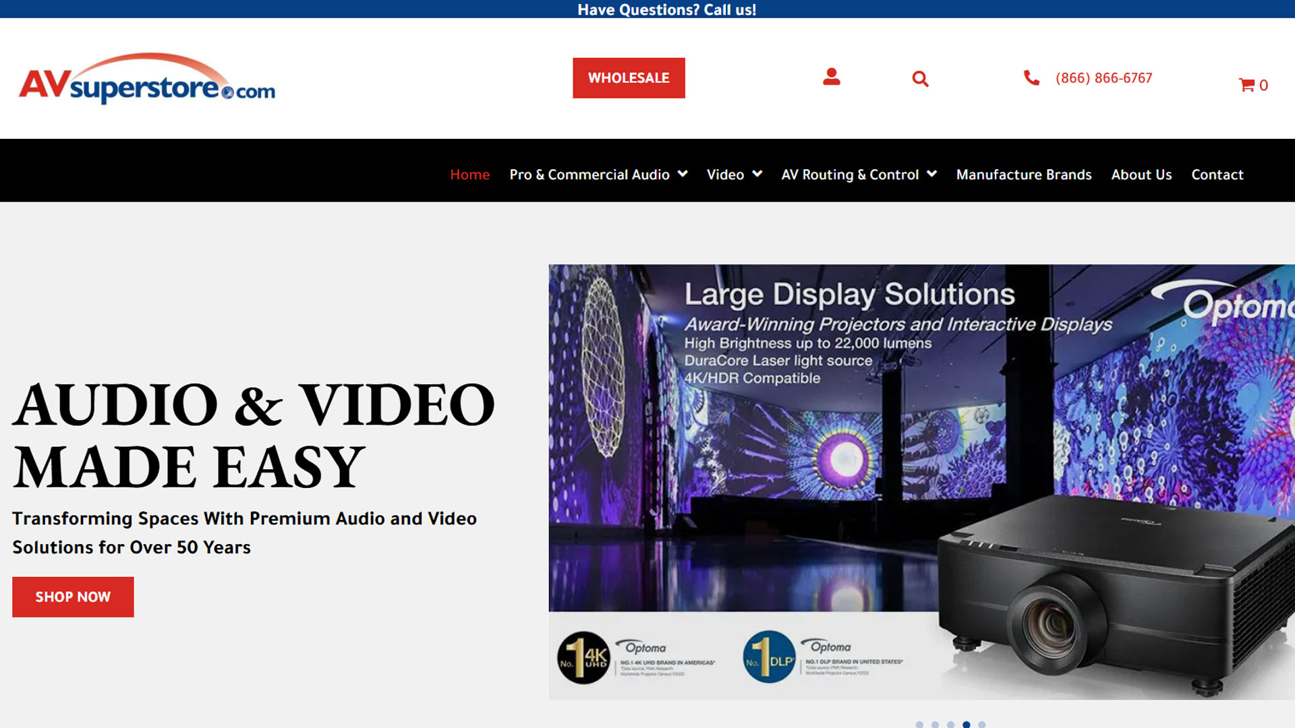Click the WHOLESALE button

[629, 78]
